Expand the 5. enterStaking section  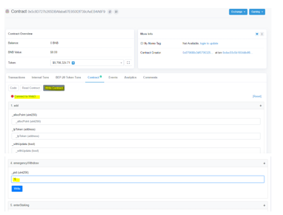(264, 205)
